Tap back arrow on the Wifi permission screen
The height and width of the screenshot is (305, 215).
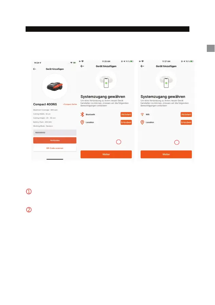[142, 66]
